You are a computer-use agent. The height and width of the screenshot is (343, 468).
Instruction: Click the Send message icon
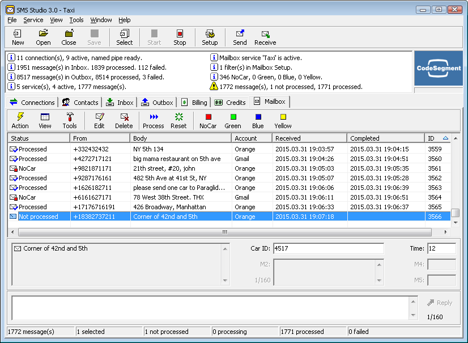point(240,37)
